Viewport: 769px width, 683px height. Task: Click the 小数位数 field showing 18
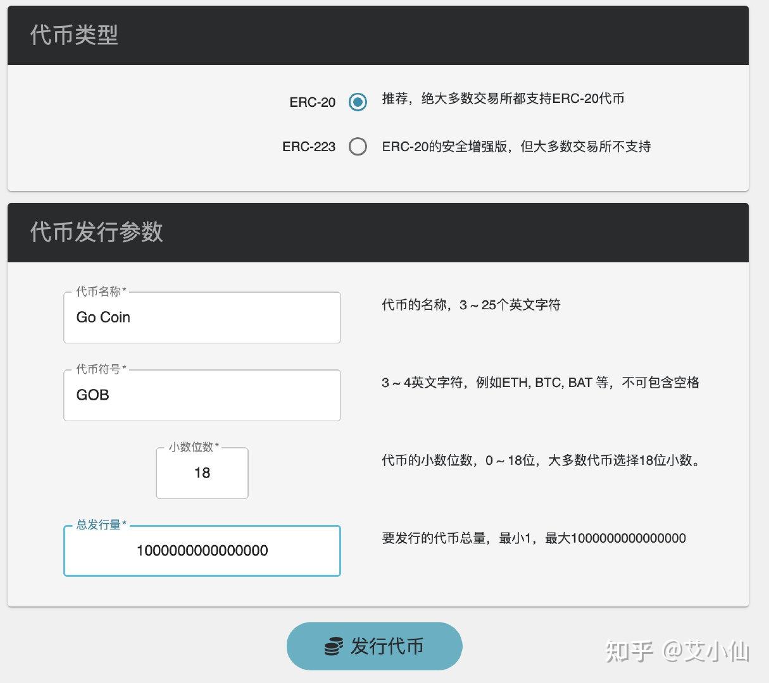(202, 473)
